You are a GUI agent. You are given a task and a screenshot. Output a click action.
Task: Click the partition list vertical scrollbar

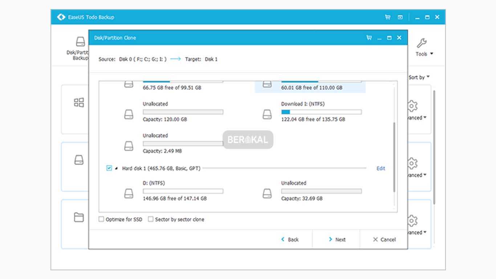pos(394,157)
